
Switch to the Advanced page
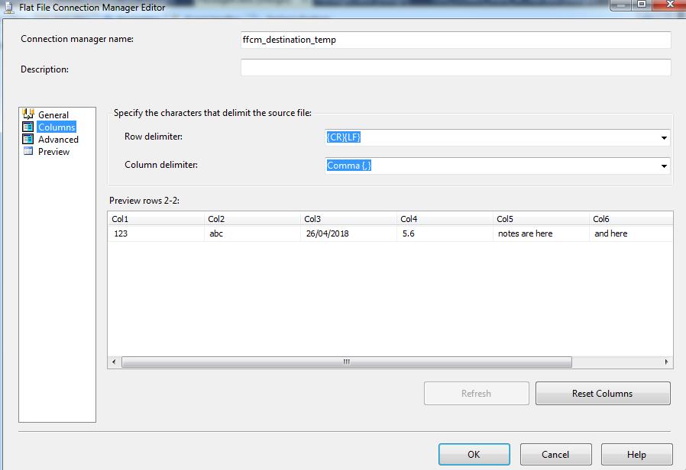click(58, 140)
